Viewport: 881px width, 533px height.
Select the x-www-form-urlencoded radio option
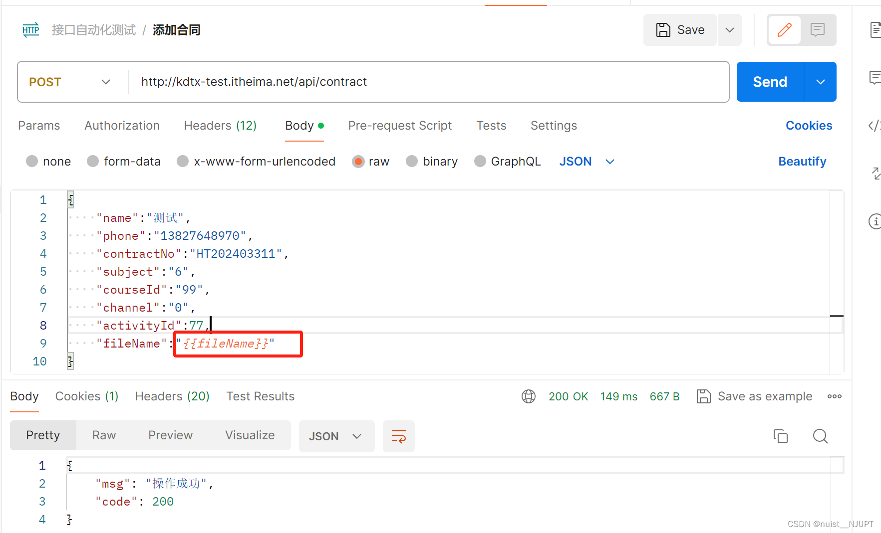tap(183, 162)
